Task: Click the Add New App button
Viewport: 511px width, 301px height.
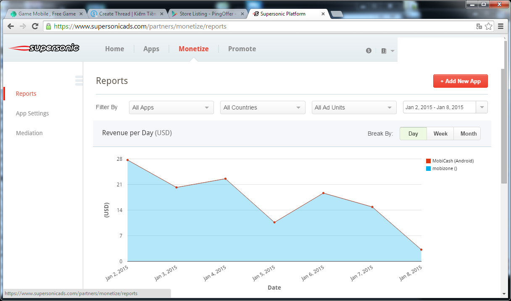Action: coord(460,81)
